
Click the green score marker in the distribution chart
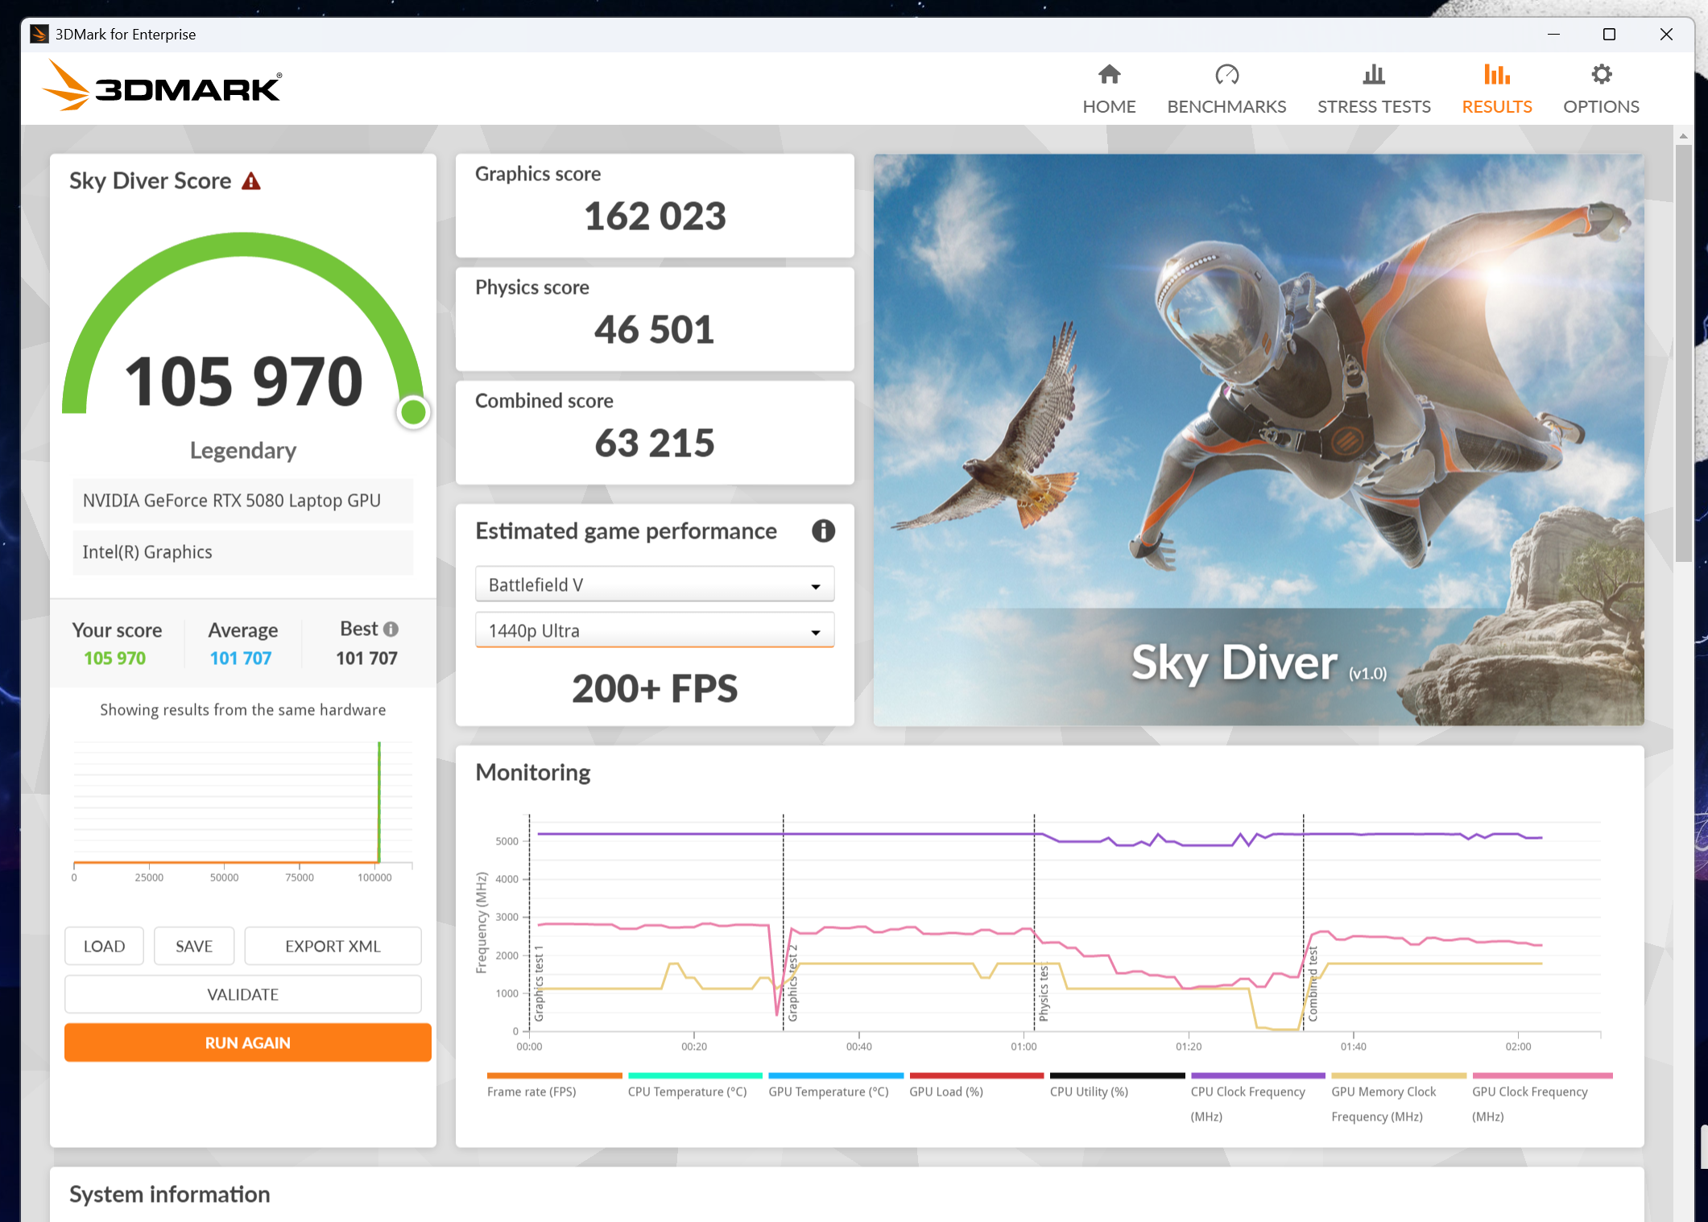pyautogui.click(x=379, y=802)
